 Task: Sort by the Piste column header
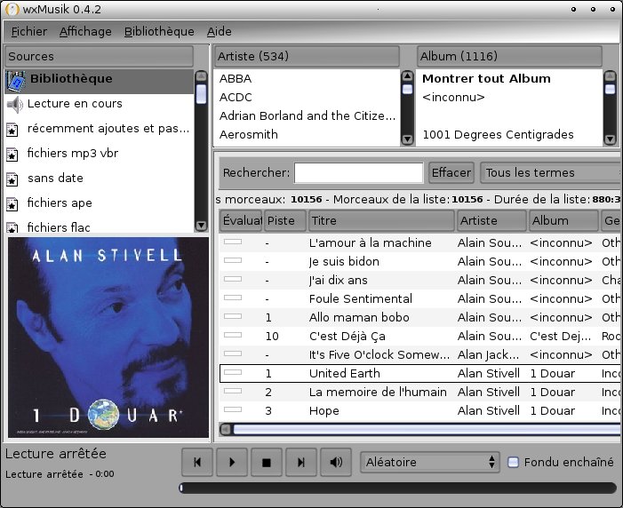pos(285,221)
